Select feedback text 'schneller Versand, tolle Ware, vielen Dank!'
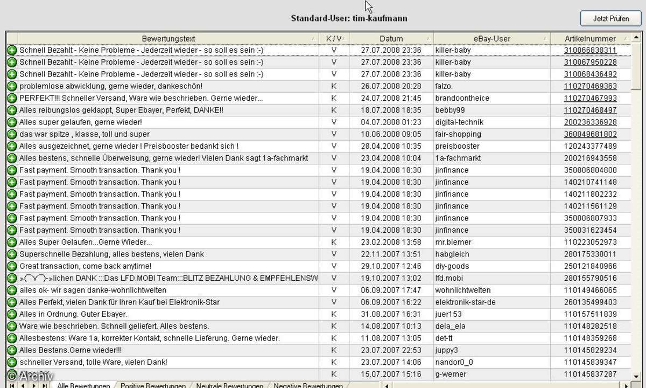Viewport: 646px width, 388px height. [93, 362]
